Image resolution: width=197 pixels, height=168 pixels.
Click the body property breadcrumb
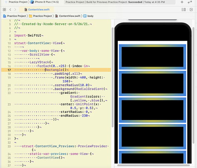(90, 16)
